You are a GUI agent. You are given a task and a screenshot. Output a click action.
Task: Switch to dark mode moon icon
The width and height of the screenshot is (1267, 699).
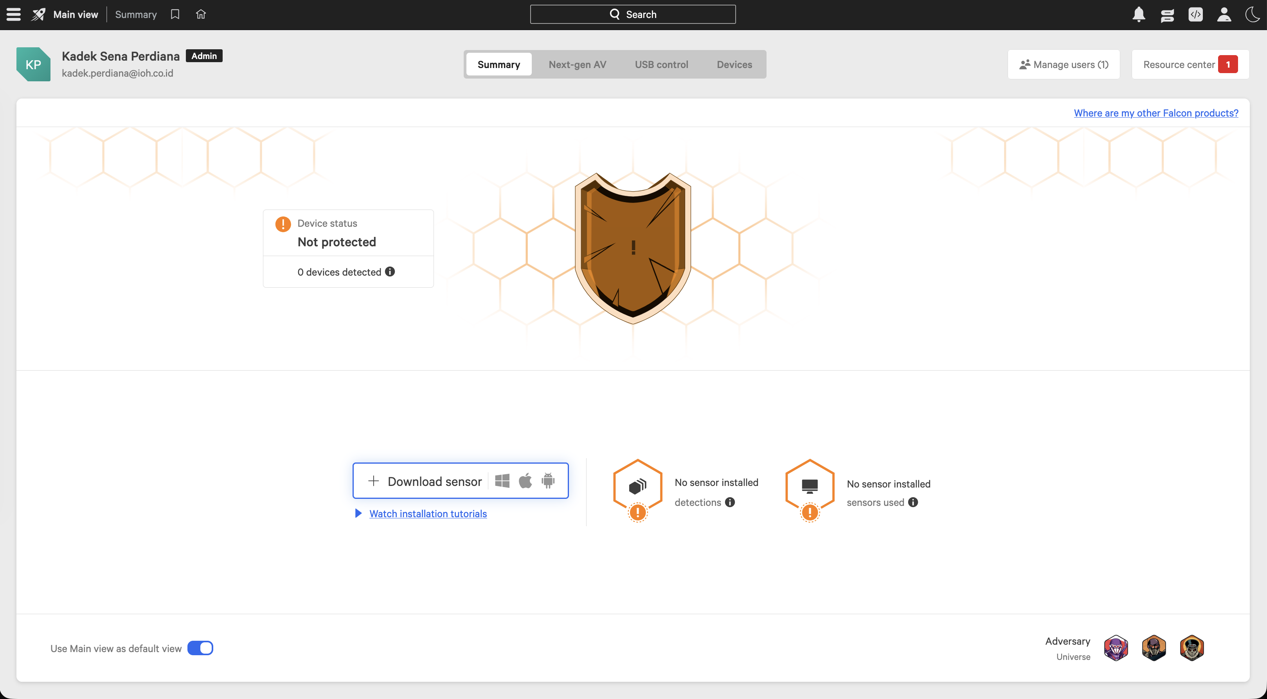tap(1252, 14)
